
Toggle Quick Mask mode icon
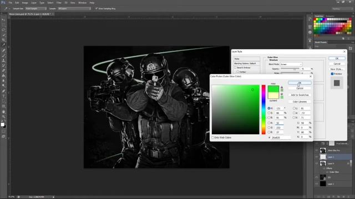click(x=3, y=132)
